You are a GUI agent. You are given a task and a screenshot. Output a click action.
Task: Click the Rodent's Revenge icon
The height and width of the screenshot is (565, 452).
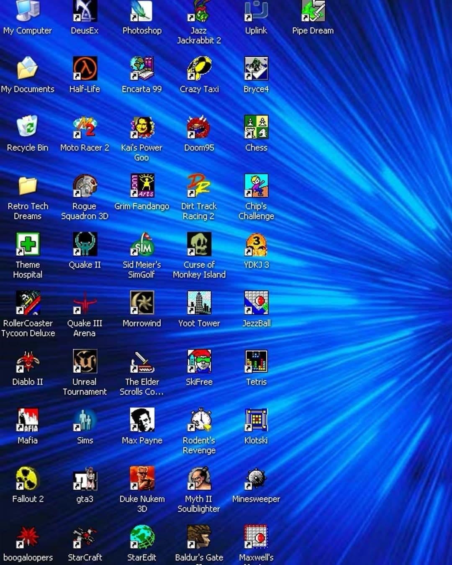(x=199, y=420)
